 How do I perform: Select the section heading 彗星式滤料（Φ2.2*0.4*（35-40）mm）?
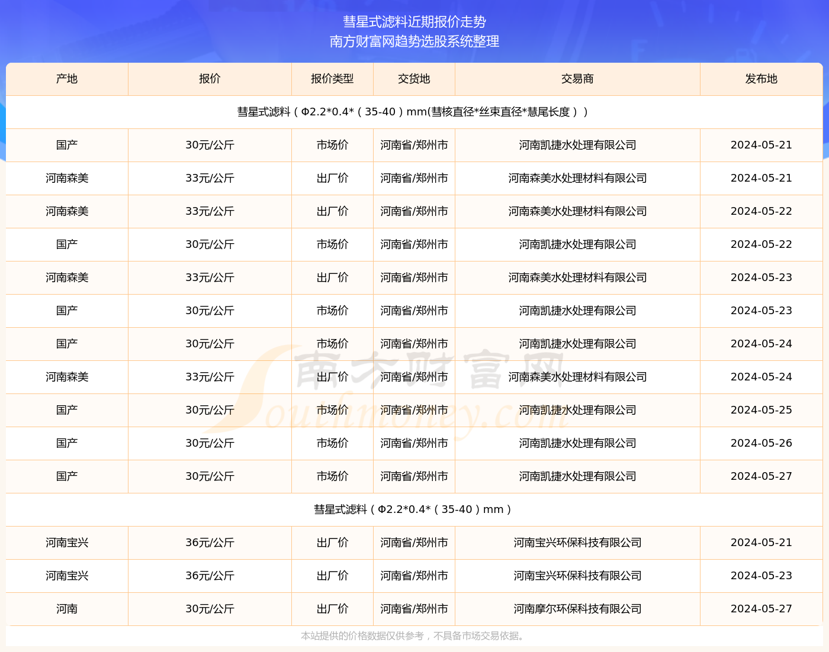pos(414,509)
